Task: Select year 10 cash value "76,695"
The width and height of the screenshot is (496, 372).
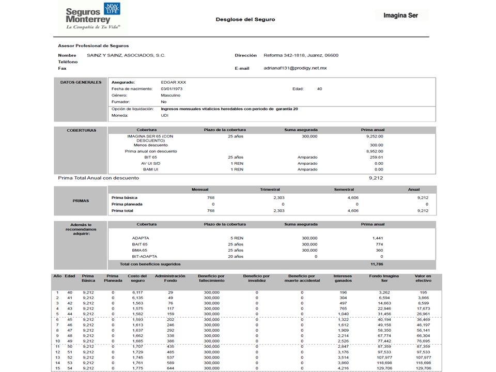Action: coord(423,341)
